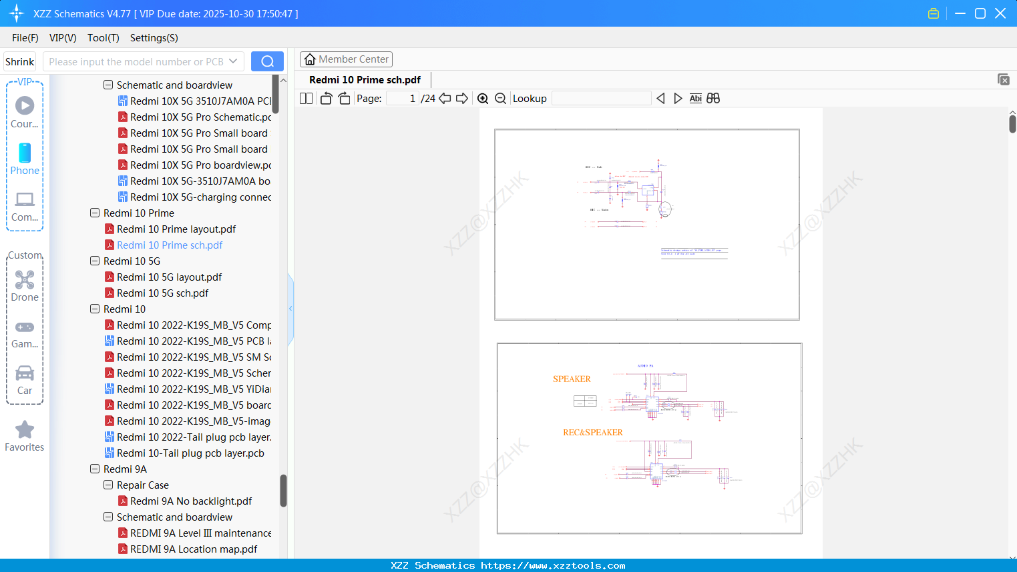Collapse the Redmi 10 Prime folder
Image resolution: width=1017 pixels, height=572 pixels.
[95, 213]
